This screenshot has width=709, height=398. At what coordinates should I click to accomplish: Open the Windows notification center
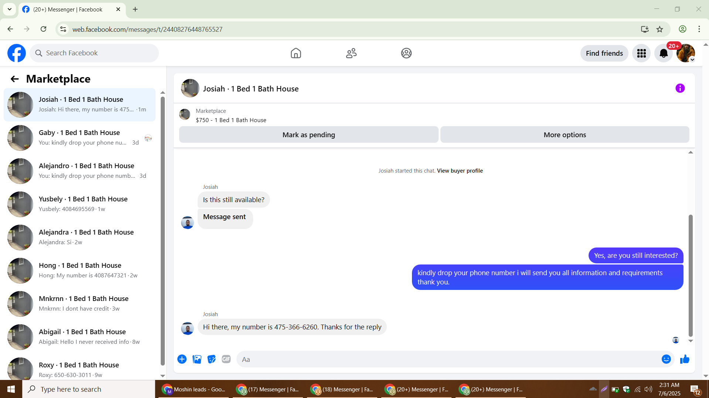click(695, 389)
